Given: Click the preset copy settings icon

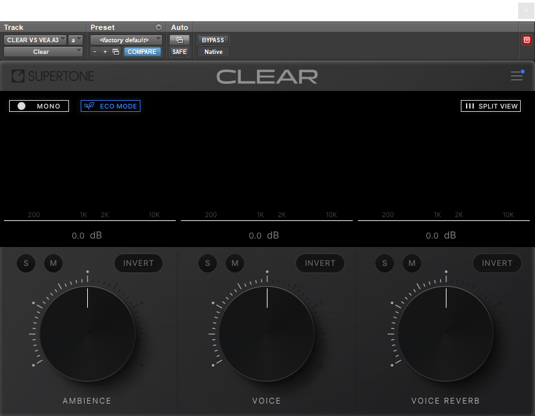Looking at the screenshot, I should (x=116, y=52).
